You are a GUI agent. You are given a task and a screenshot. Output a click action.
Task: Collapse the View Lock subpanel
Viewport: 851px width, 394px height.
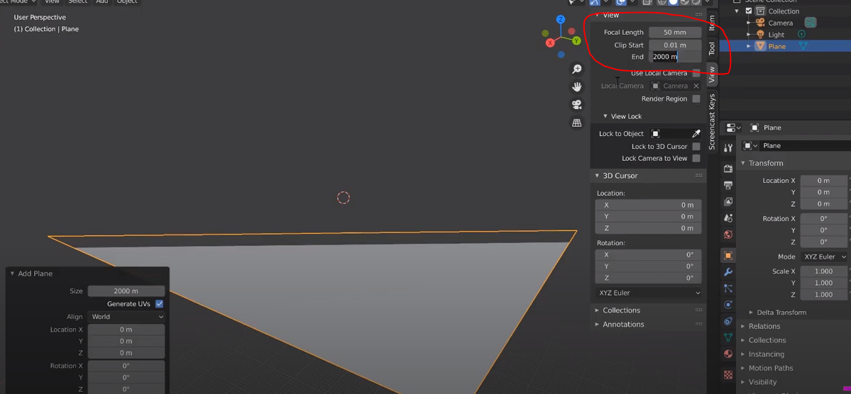tap(605, 116)
